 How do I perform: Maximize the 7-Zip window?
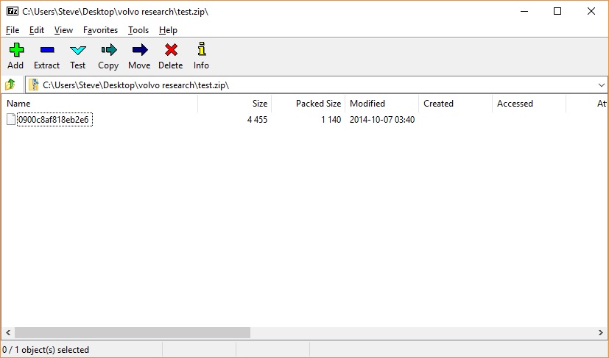tap(557, 11)
